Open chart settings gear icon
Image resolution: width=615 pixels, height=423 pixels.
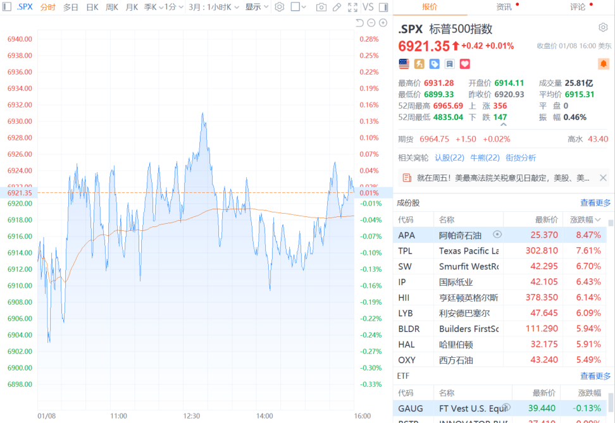click(279, 7)
